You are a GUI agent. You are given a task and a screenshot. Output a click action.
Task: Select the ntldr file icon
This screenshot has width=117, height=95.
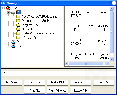click(x=90, y=36)
